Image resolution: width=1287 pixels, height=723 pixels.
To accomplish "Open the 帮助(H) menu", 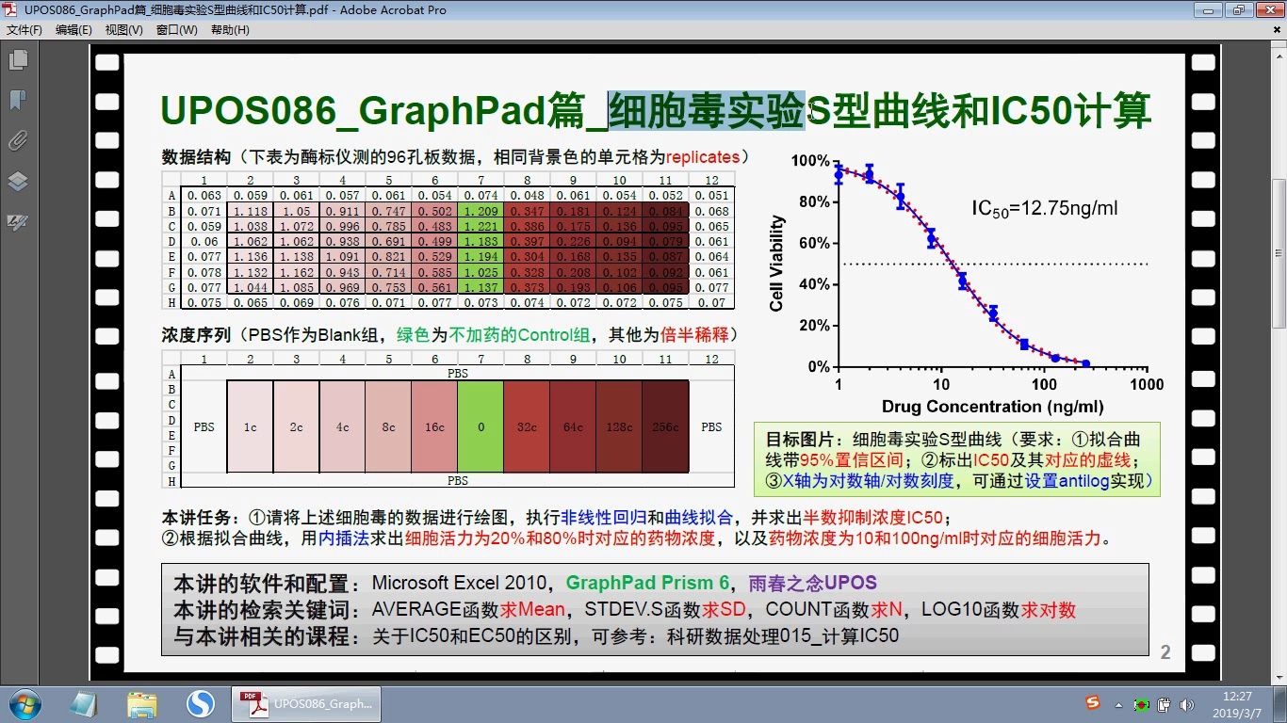I will pos(230,30).
